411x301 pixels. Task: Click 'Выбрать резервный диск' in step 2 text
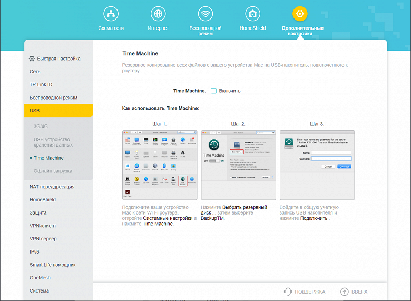234,210
